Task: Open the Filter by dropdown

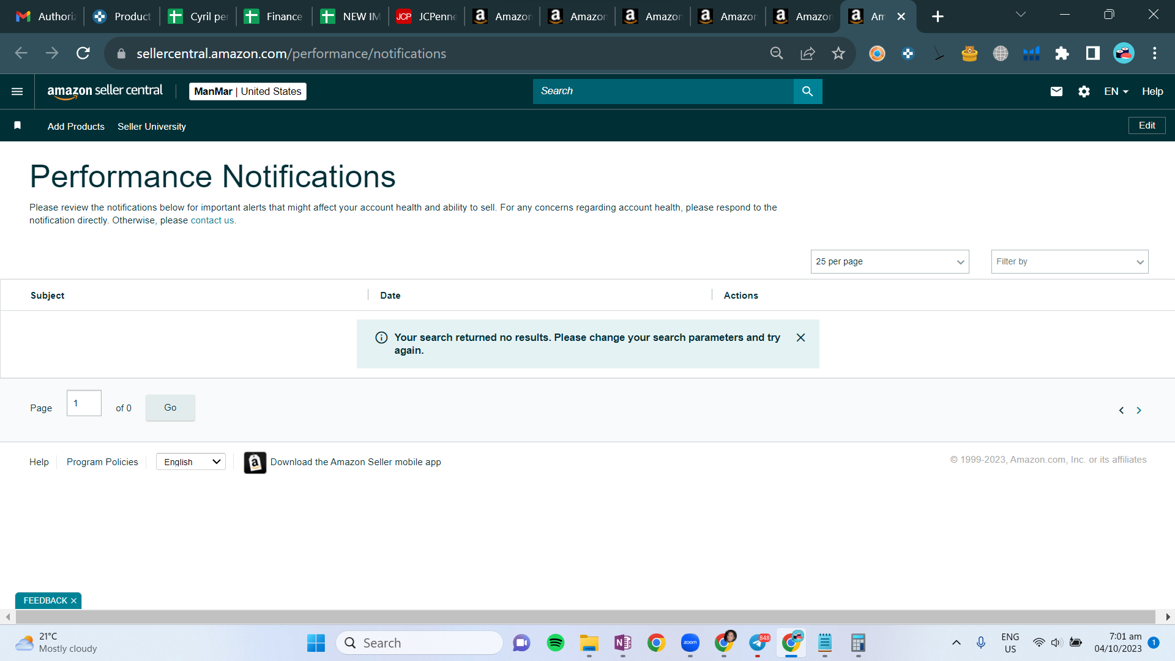Action: (1070, 261)
